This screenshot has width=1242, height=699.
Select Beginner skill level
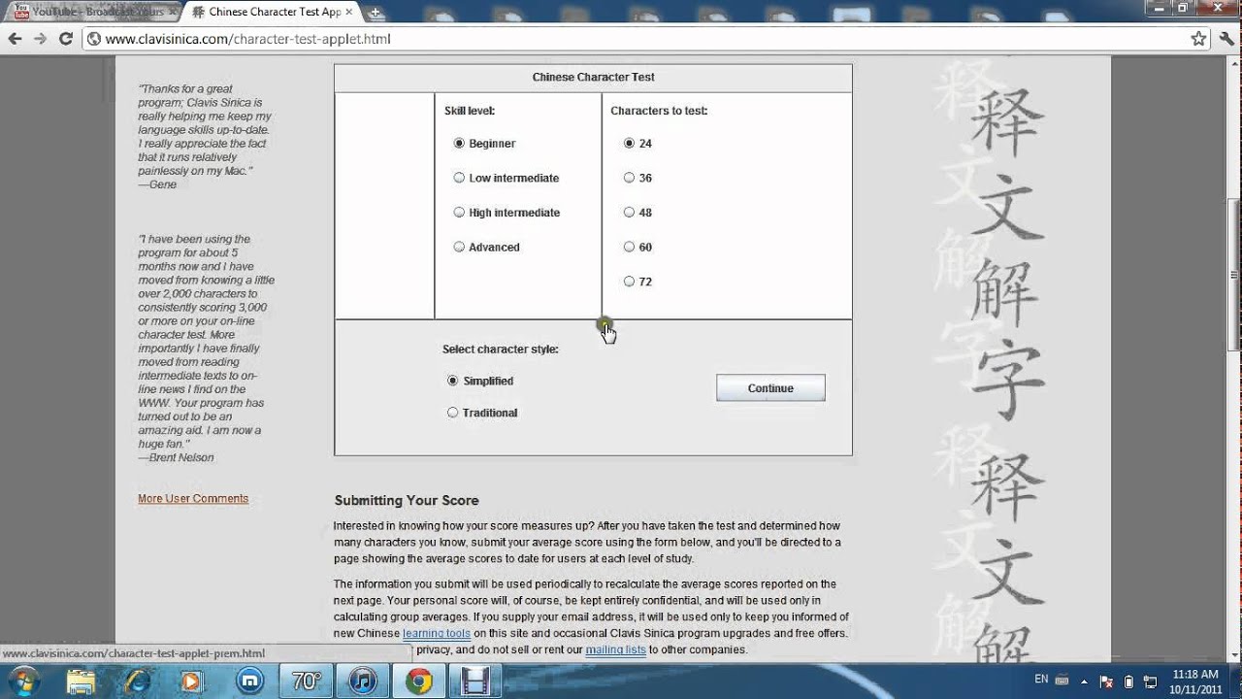pos(484,144)
